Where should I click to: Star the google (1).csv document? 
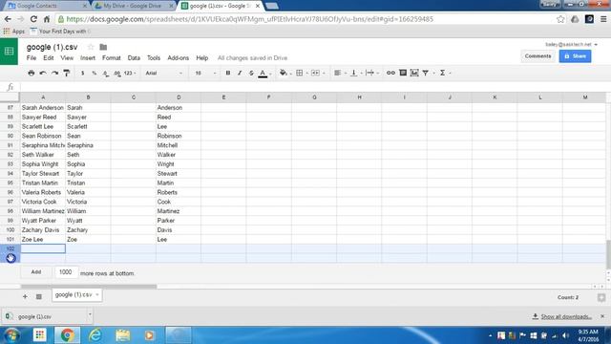(91, 47)
